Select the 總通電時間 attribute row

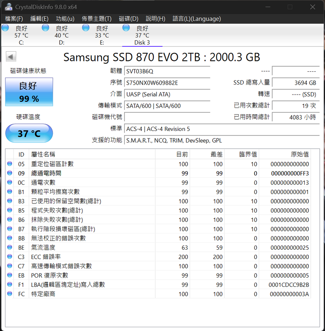point(158,173)
